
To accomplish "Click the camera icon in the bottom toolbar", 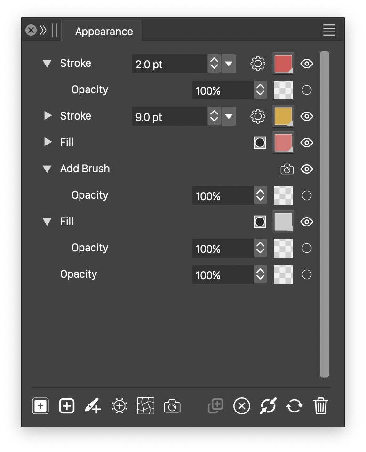I will point(172,406).
